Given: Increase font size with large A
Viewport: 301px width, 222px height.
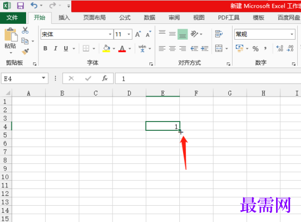Looking at the screenshot, I should (138, 34).
